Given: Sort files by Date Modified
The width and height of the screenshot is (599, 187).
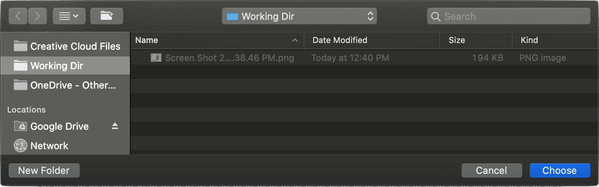Looking at the screenshot, I should point(340,40).
